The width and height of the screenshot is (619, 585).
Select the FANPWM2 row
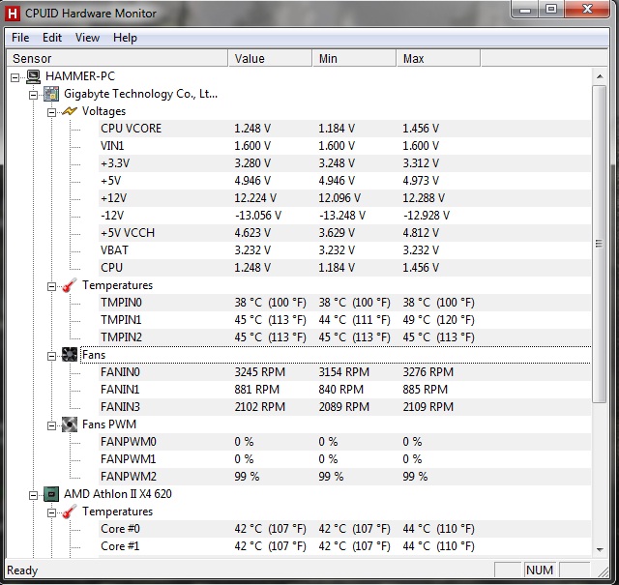tap(344, 477)
